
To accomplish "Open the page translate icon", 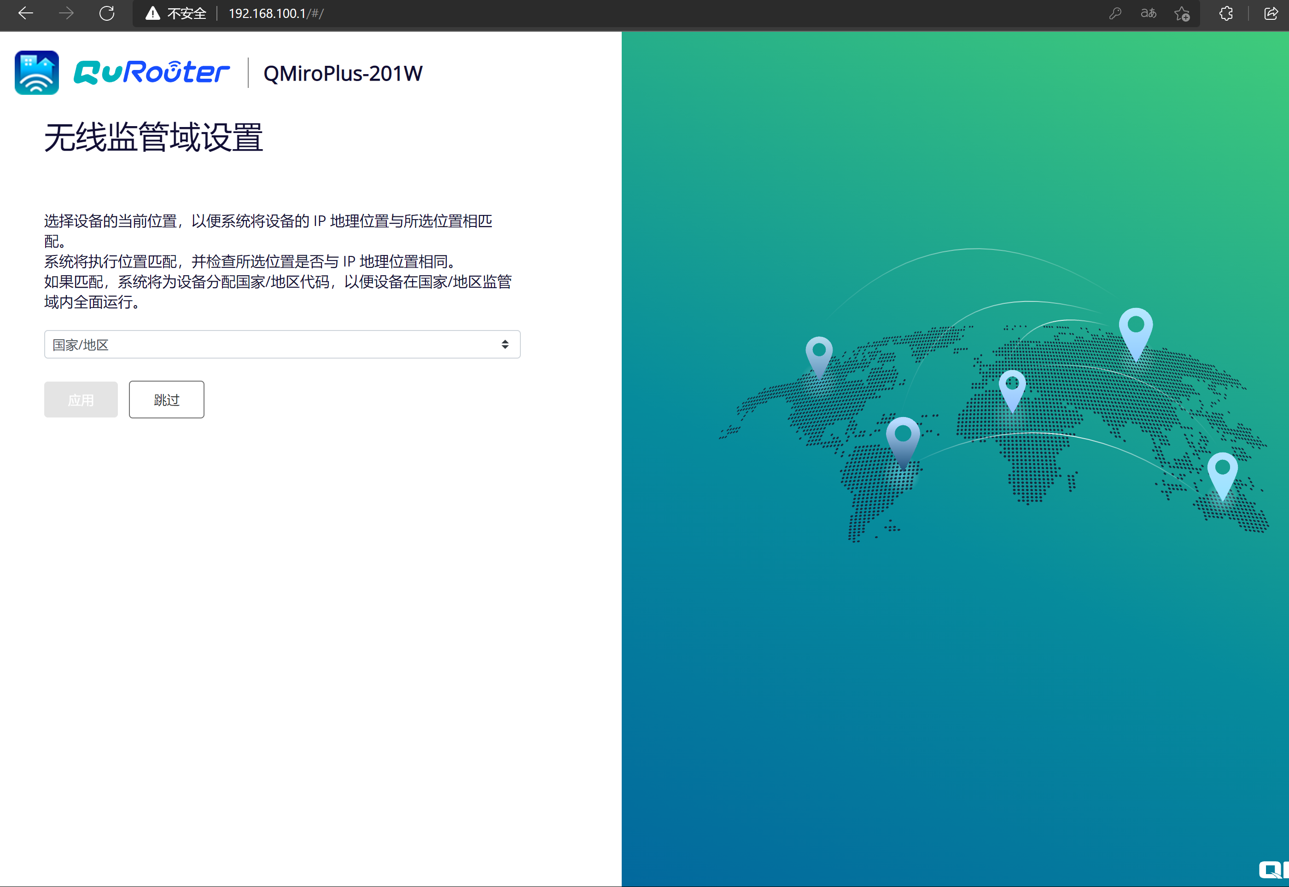I will tap(1149, 13).
